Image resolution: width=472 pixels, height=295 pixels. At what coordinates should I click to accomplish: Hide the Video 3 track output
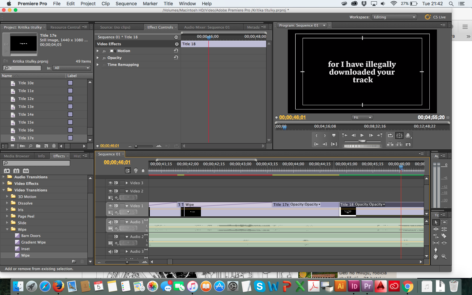coord(110,183)
